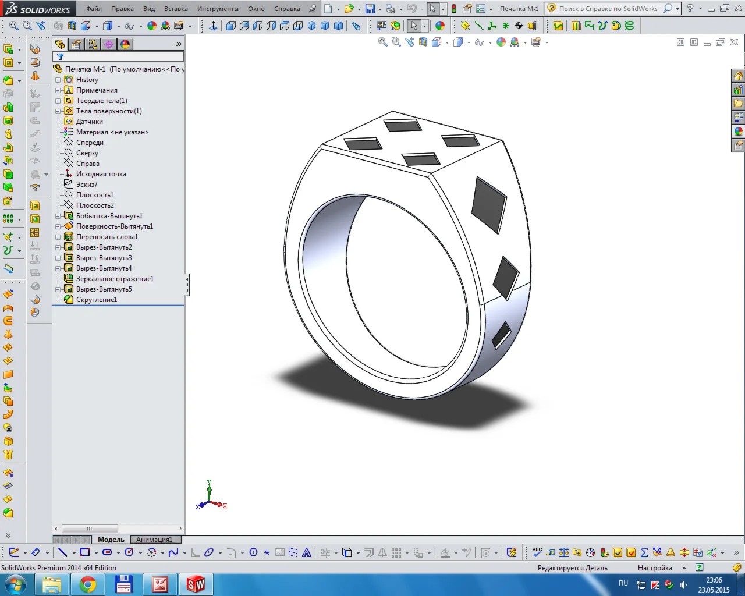Viewport: 745px width, 596px height.
Task: Click the Настройка status bar button
Action: coord(655,568)
